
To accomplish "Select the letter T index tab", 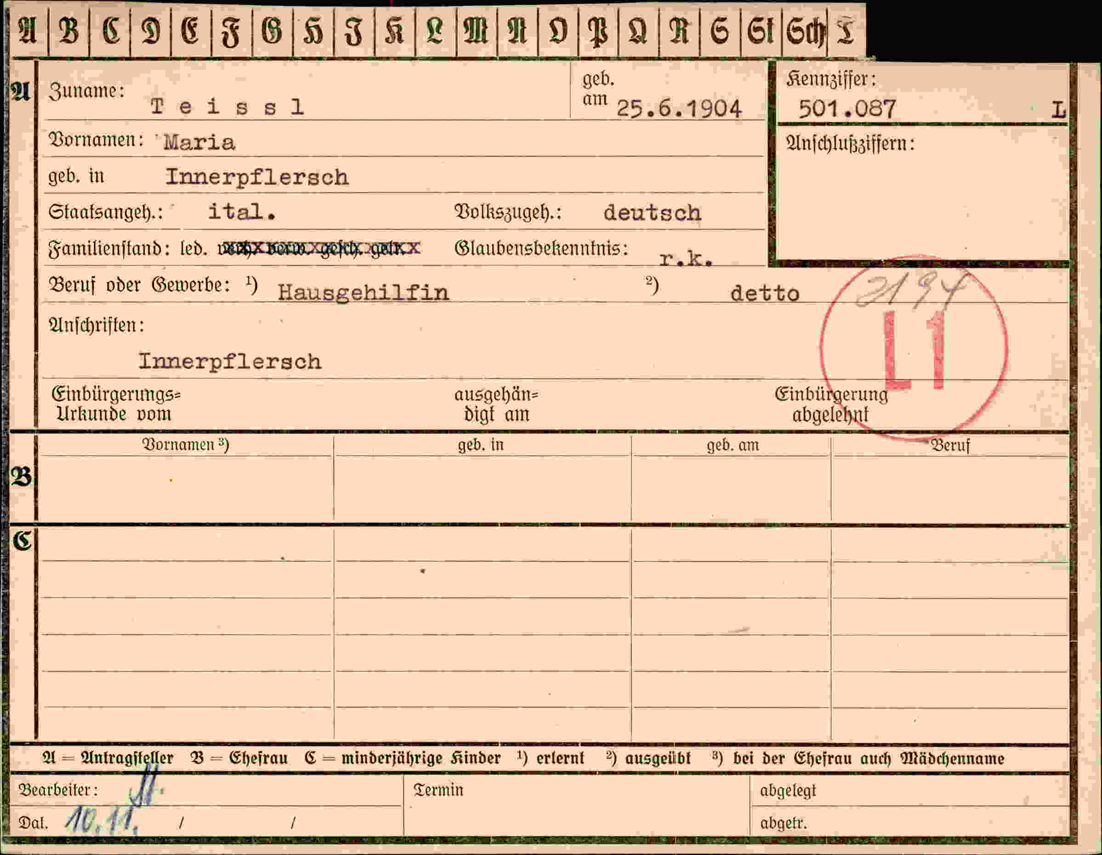I will click(x=846, y=31).
